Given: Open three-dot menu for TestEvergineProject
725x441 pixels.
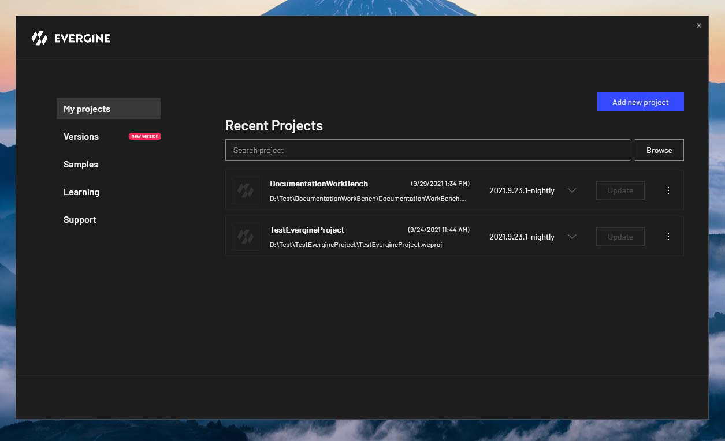Looking at the screenshot, I should pyautogui.click(x=668, y=237).
